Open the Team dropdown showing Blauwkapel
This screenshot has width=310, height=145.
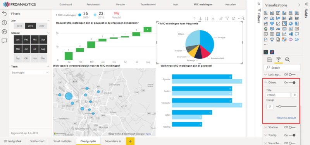(30, 72)
